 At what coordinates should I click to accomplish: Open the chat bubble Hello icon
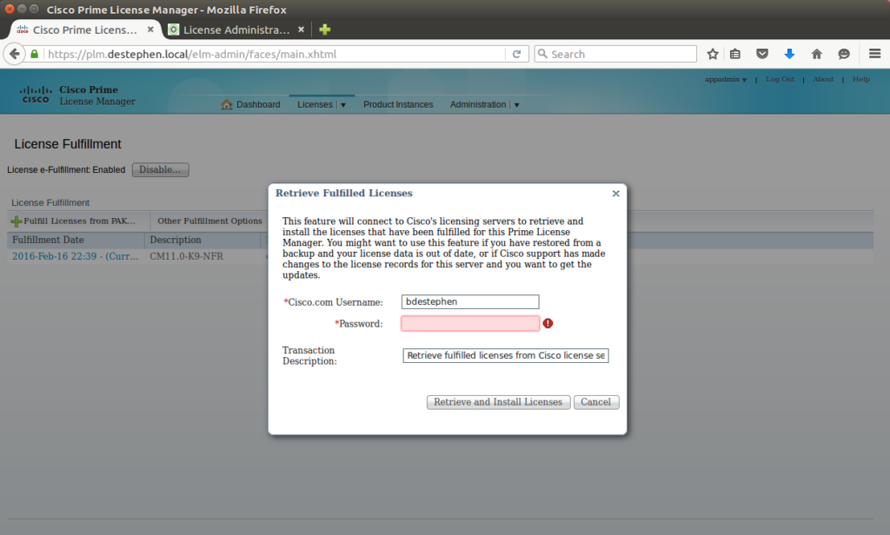(x=844, y=55)
